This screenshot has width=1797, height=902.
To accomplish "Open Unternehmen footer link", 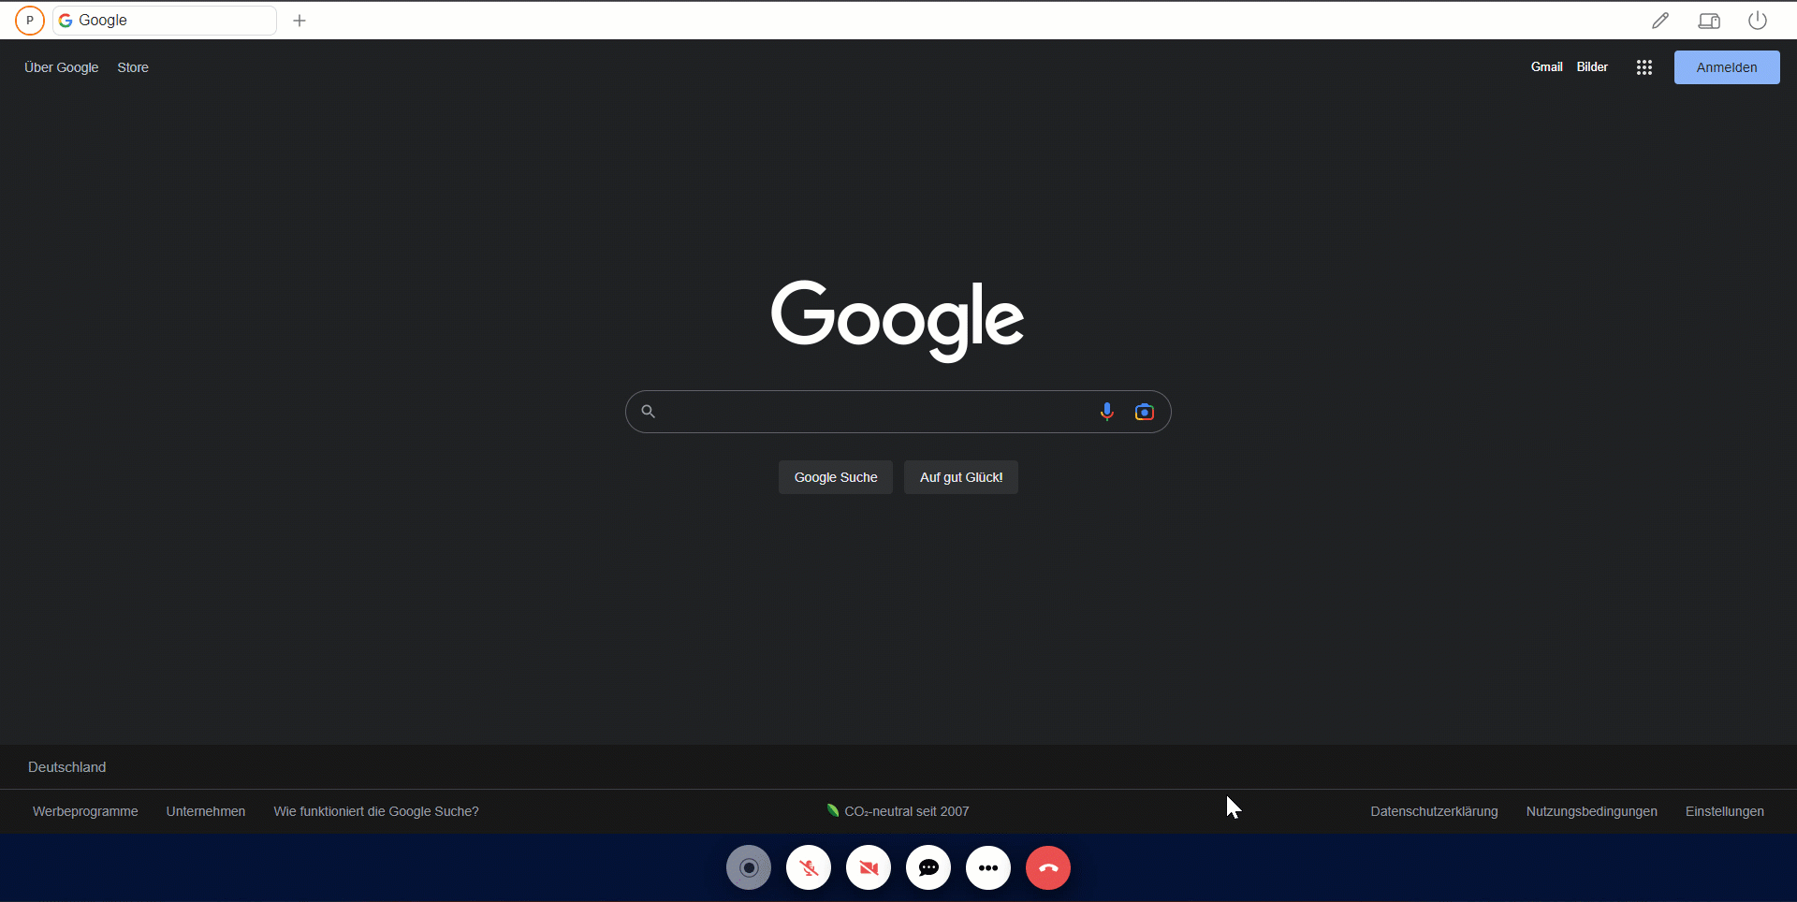I will [206, 811].
